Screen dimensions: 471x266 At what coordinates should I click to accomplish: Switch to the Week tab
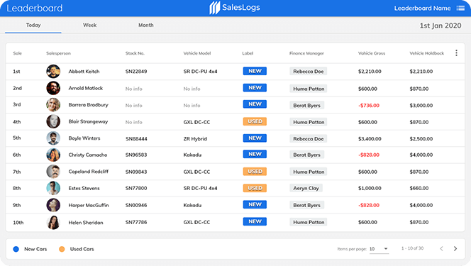pos(89,26)
